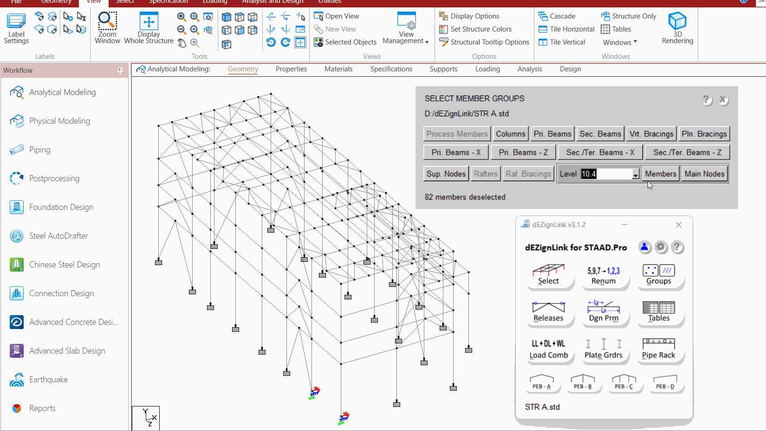Select the Pan hand tool
The image size is (766, 431).
[x=182, y=43]
